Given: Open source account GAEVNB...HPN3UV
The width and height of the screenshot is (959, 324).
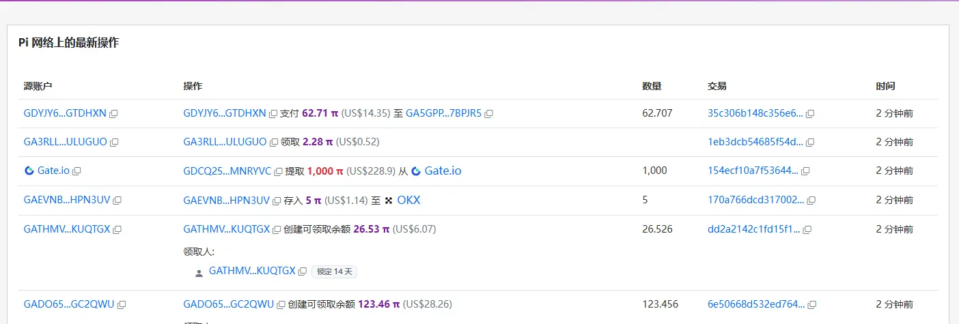Looking at the screenshot, I should [x=67, y=200].
